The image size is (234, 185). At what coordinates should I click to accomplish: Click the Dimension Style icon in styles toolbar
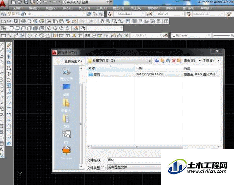[149, 14]
